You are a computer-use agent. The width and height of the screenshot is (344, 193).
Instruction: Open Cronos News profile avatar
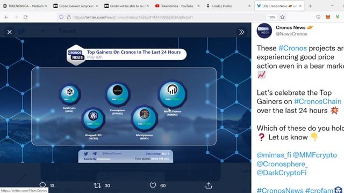pos(264,31)
